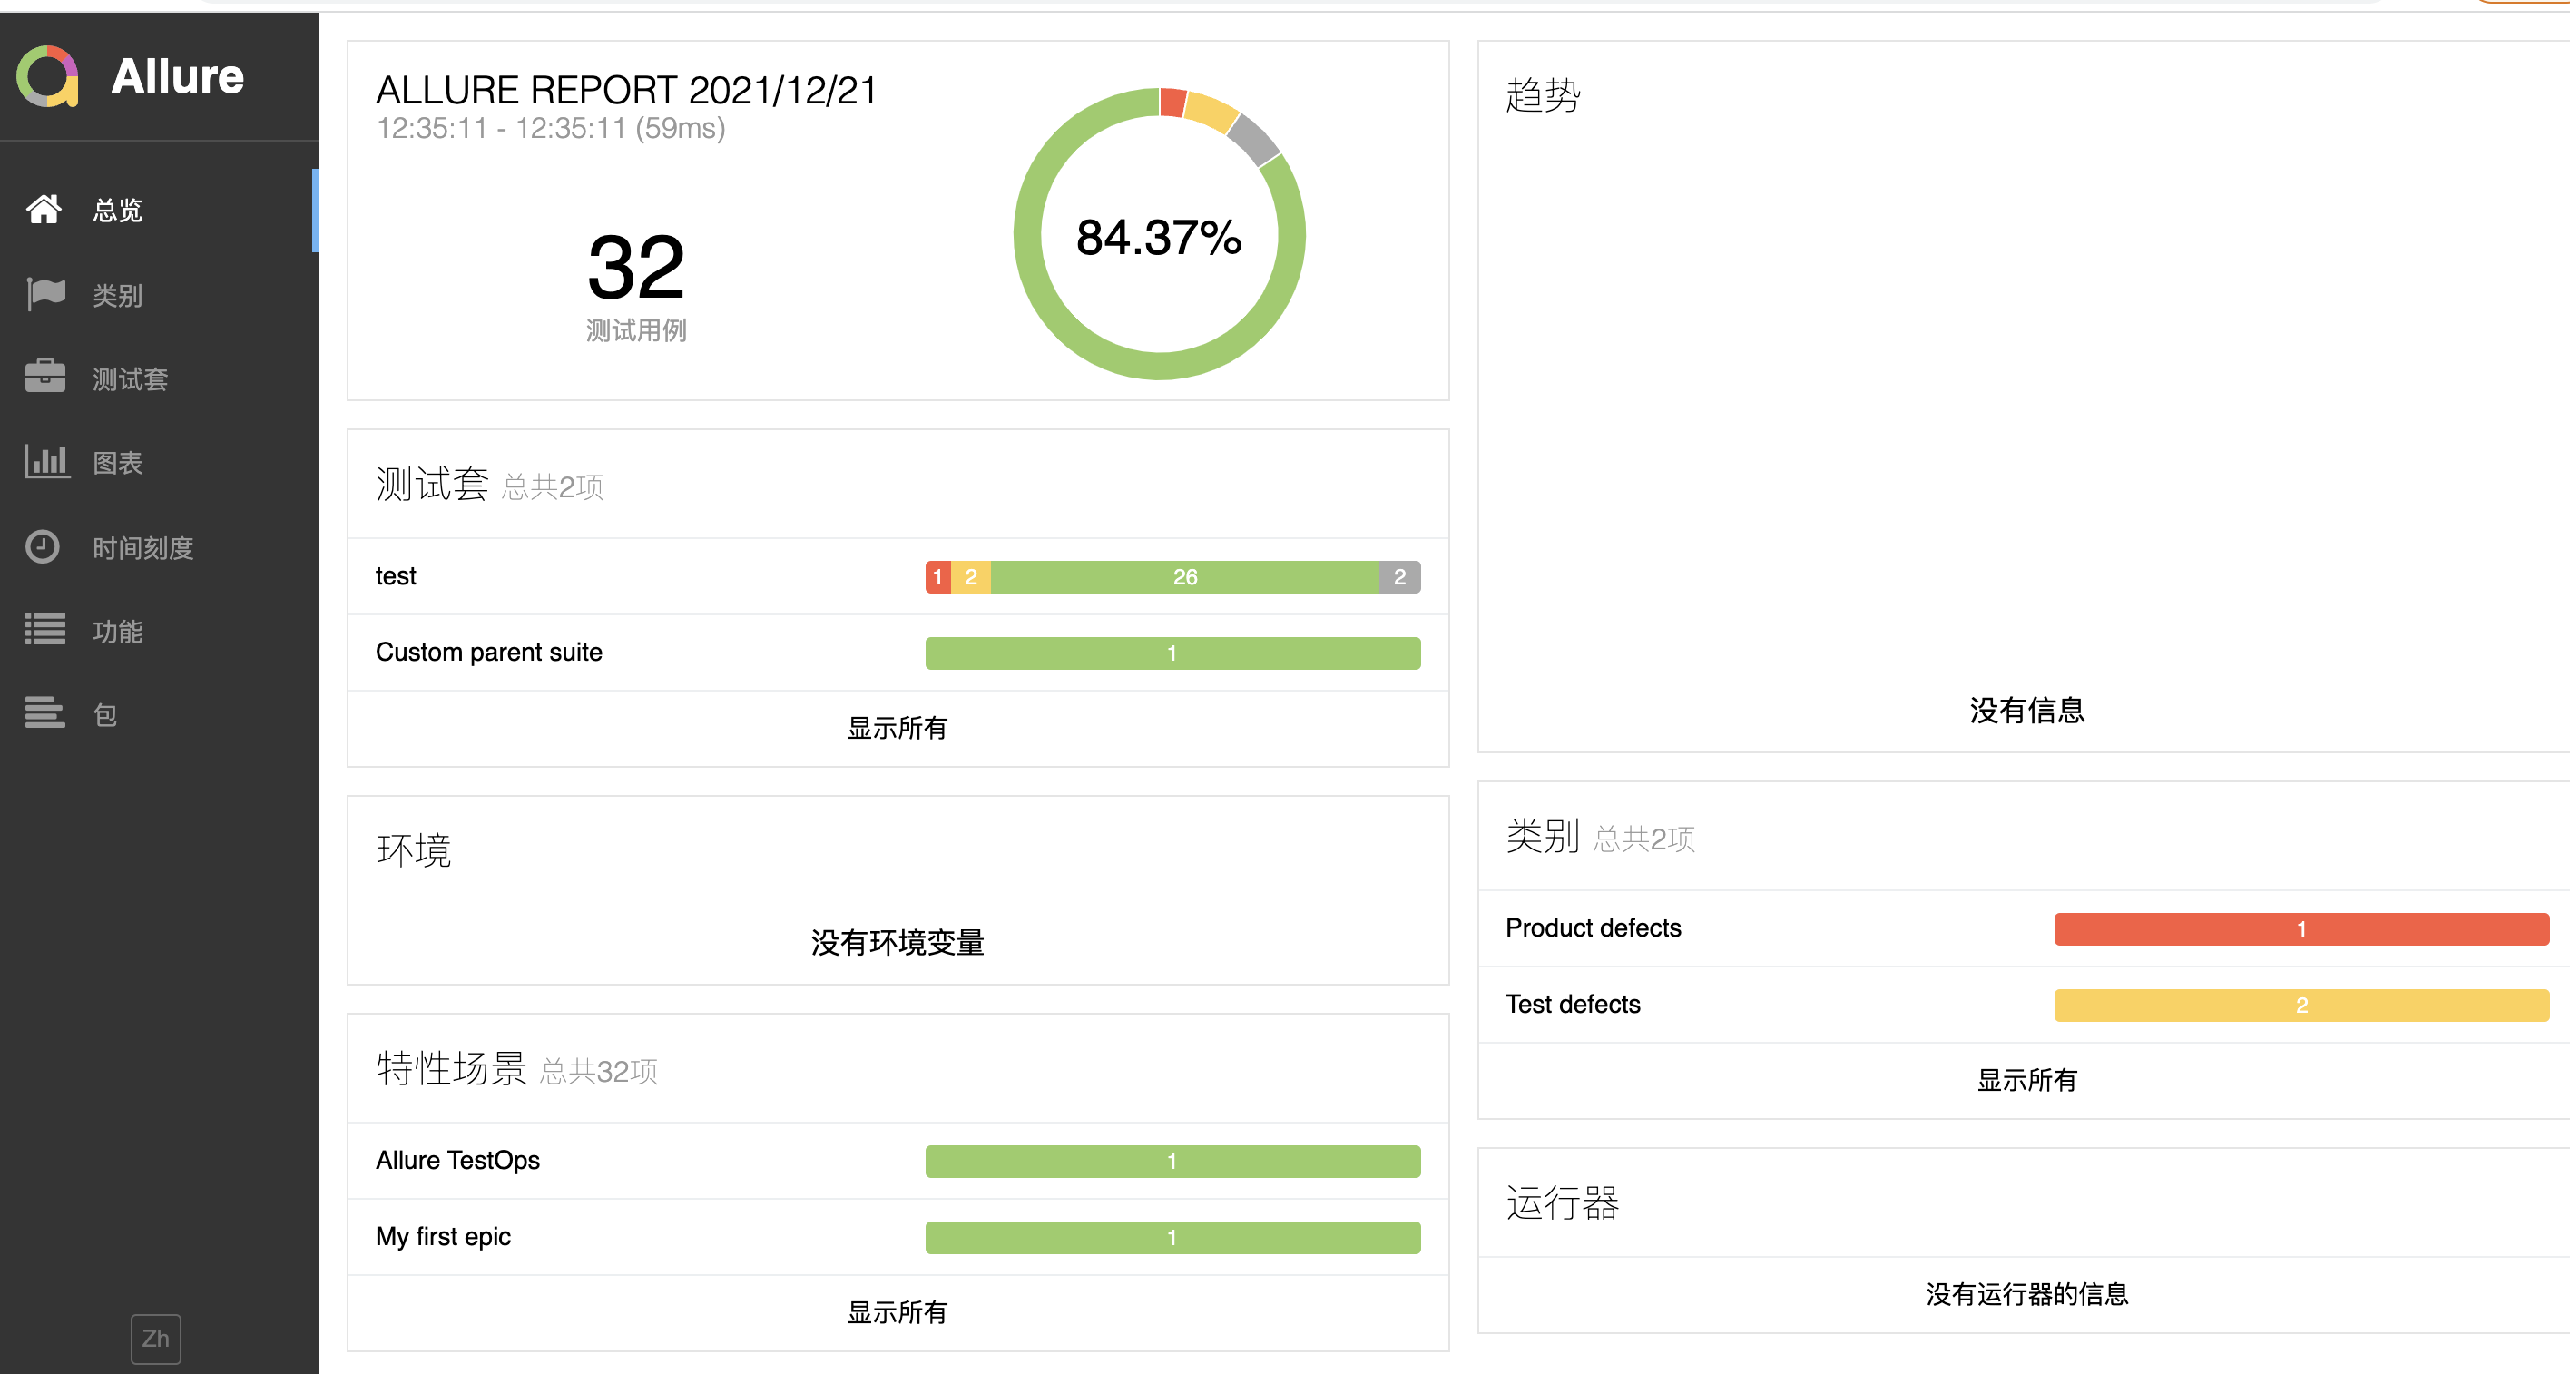Click the 测试套 widget heading

point(432,484)
